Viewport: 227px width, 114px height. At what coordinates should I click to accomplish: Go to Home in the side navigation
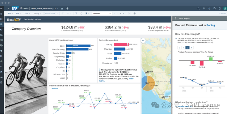coord(1,14)
